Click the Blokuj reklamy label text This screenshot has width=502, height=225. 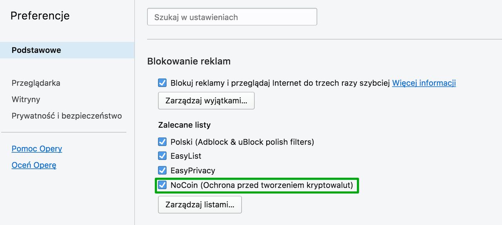pyautogui.click(x=280, y=83)
